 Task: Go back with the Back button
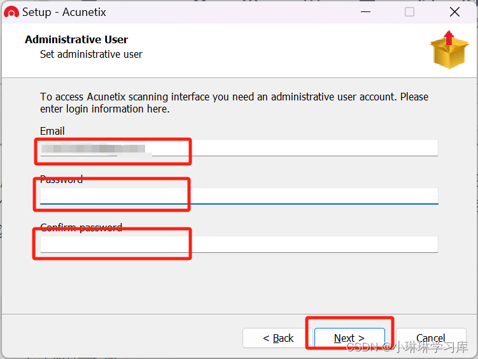coord(278,338)
